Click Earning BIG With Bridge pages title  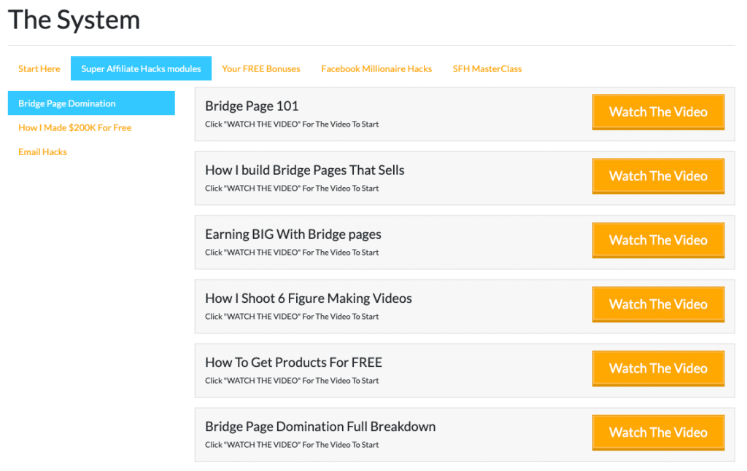[x=293, y=234]
